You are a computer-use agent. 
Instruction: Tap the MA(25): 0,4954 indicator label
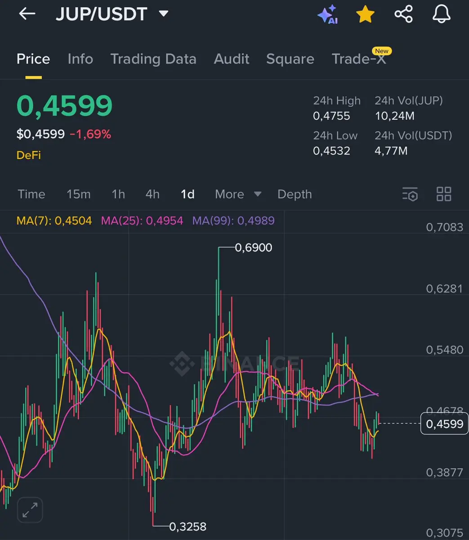(x=142, y=221)
